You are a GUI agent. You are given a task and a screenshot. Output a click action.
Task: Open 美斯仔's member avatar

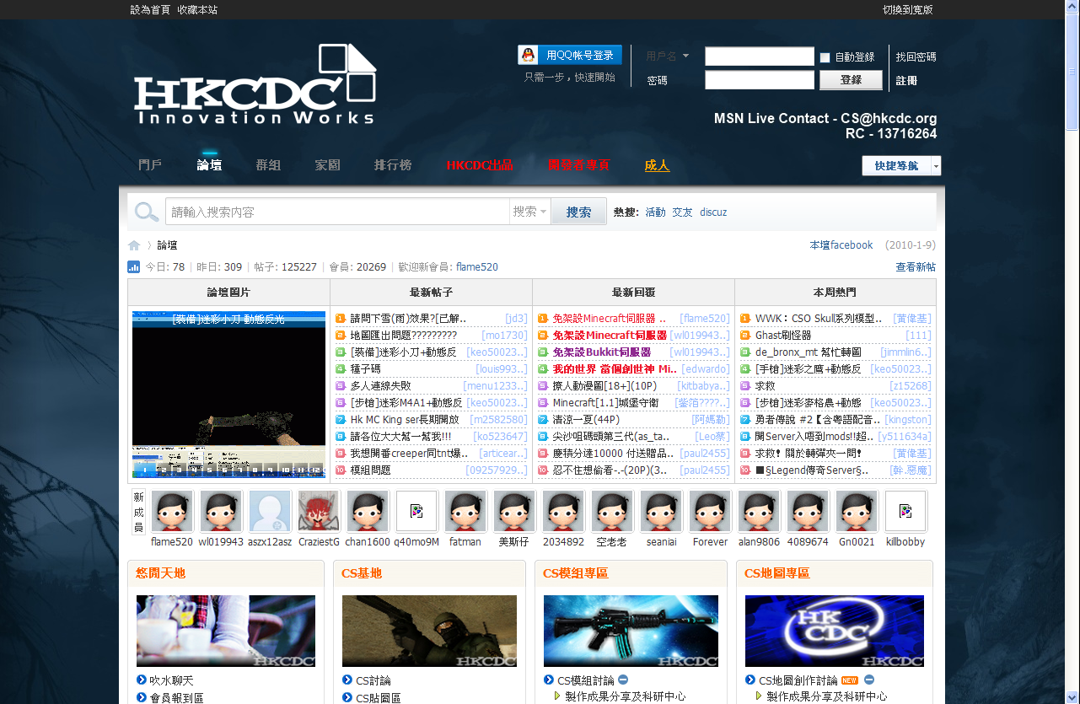tap(514, 512)
